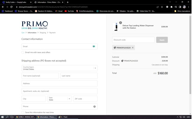The height and width of the screenshot is (119, 192).
Task: Switch to the Verify Codes SimplyCodes tab
Action: pyautogui.click(x=16, y=2)
